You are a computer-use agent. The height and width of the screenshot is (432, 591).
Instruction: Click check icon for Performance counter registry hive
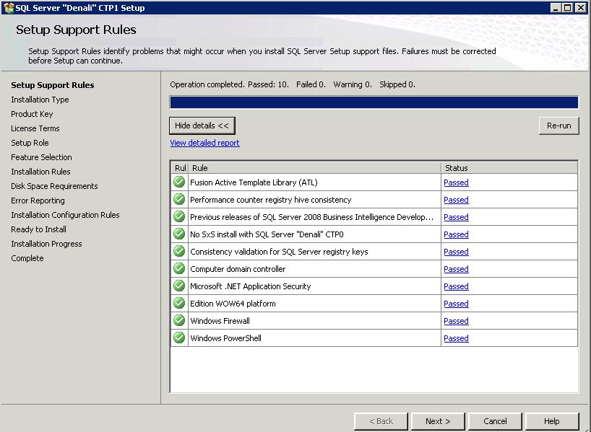click(x=179, y=200)
